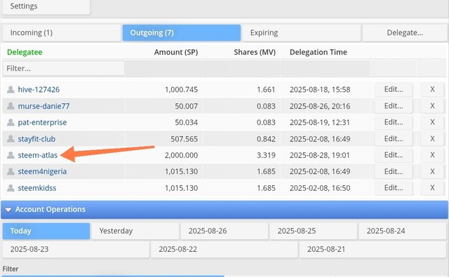Open the steemkidss account link
The height and width of the screenshot is (277, 449).
point(37,188)
